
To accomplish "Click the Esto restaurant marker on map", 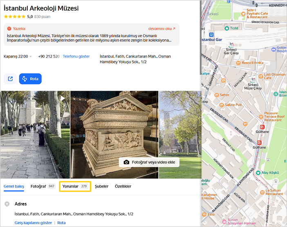I will pos(204,215).
